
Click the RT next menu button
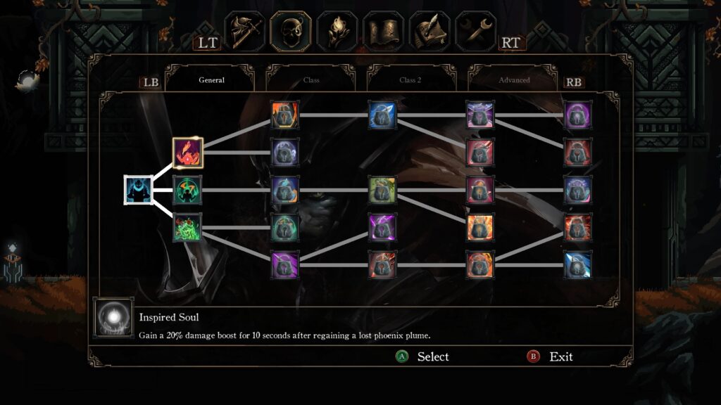[511, 43]
